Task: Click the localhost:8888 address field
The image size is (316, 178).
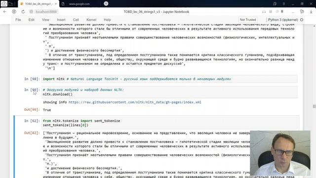Action: coord(46,12)
